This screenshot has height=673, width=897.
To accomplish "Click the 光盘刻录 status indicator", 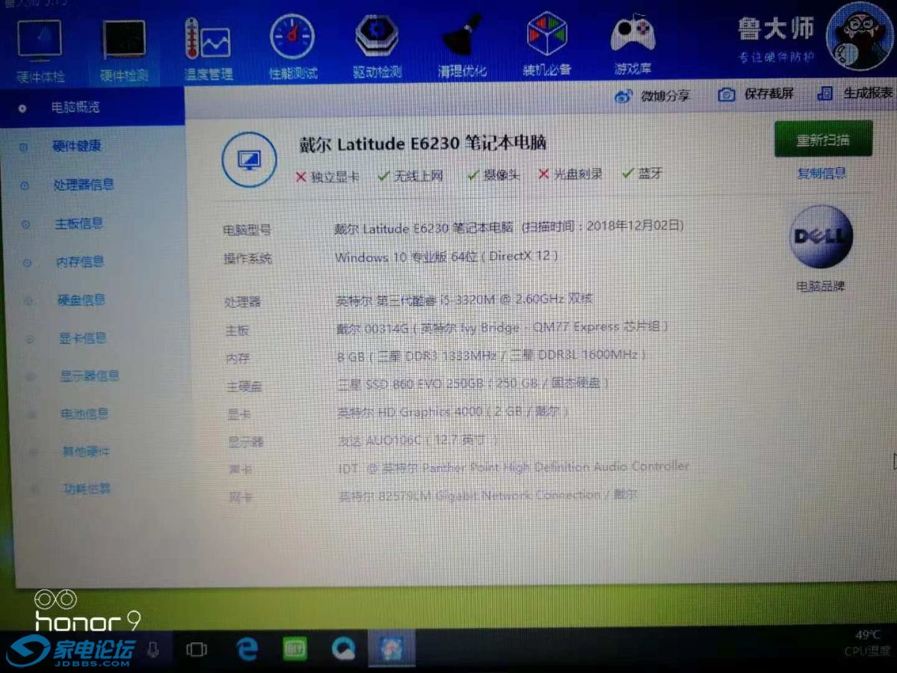I will [x=570, y=174].
